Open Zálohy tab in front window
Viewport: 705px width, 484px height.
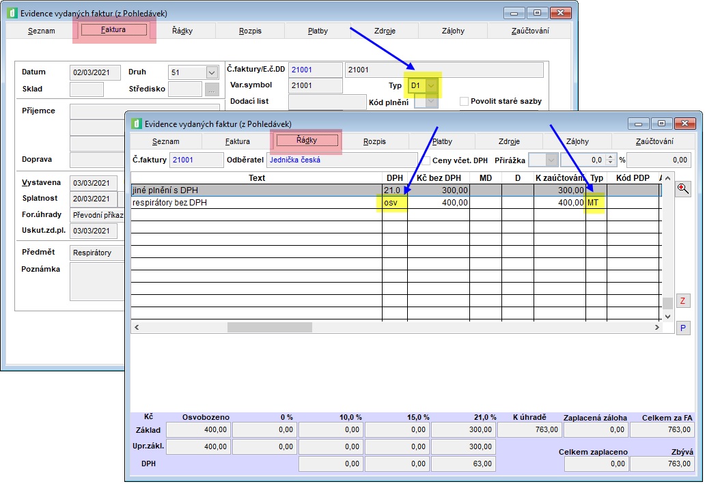click(x=577, y=141)
